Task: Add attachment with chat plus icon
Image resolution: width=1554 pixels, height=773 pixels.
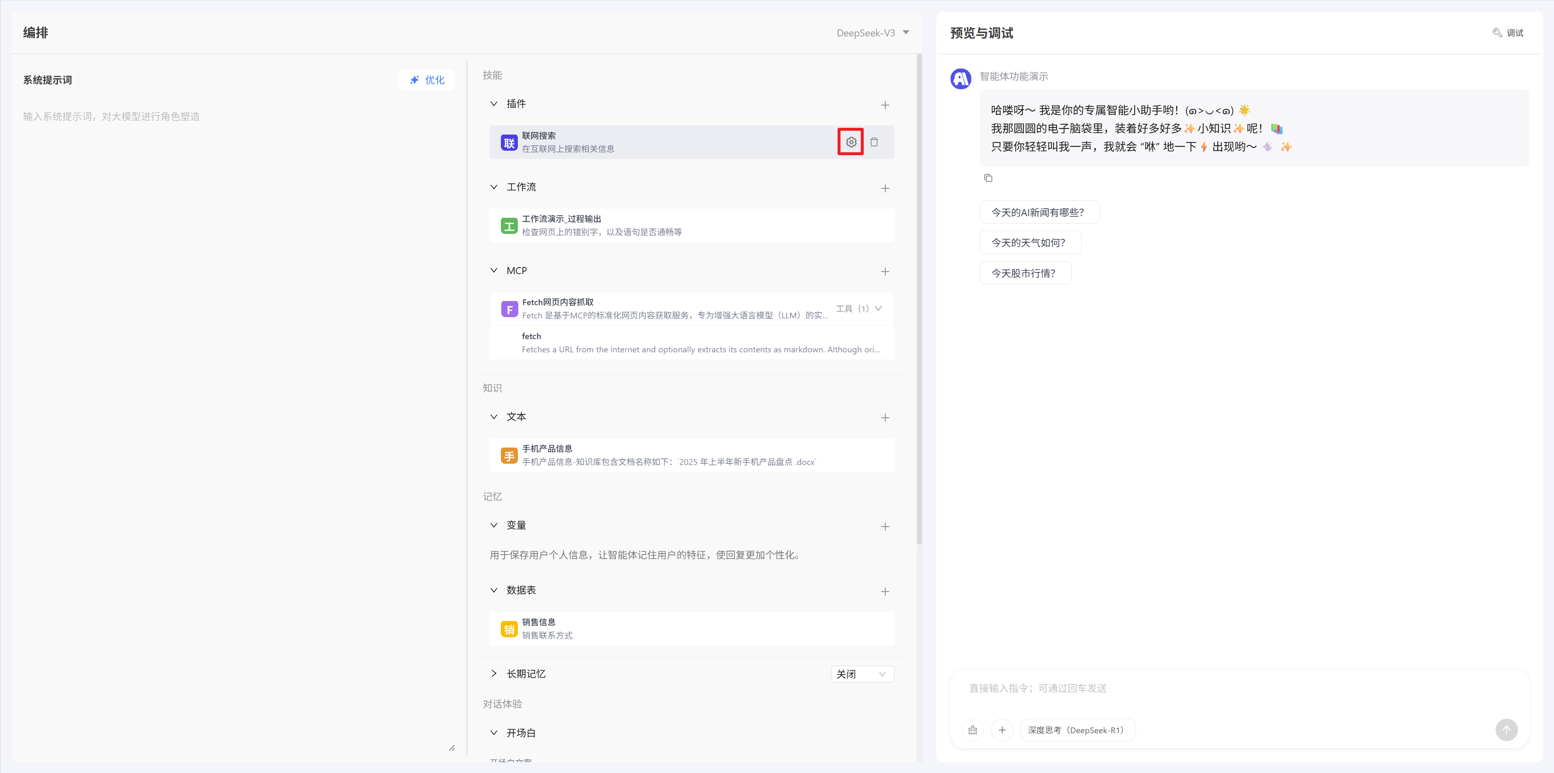Action: pyautogui.click(x=1002, y=730)
